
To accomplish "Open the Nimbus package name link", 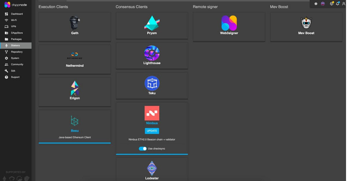I will point(152,123).
